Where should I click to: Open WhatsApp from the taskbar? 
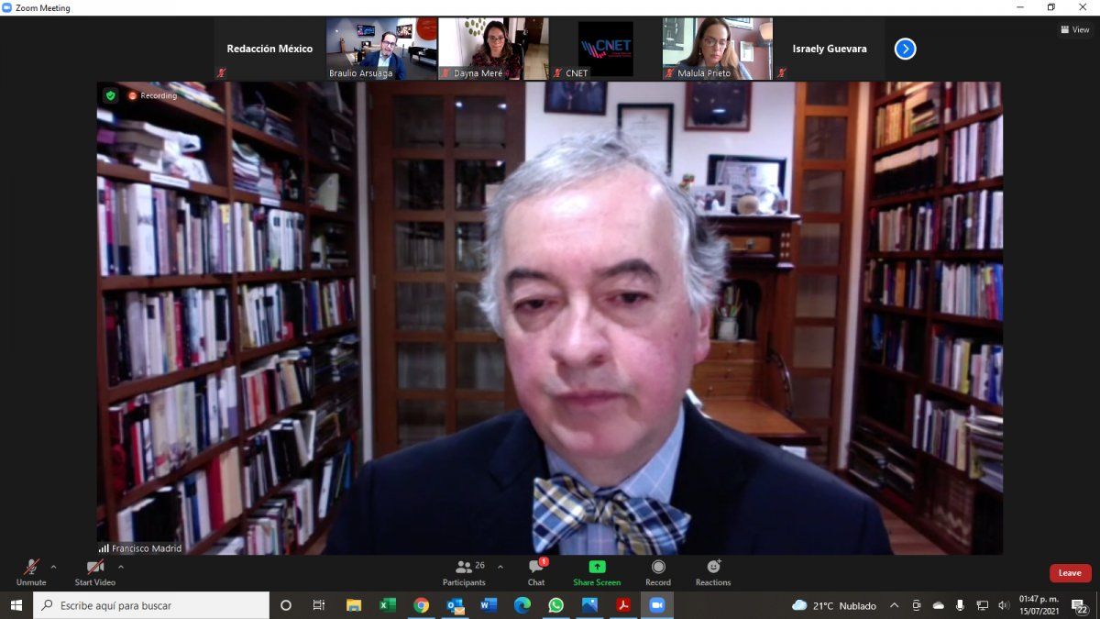tap(555, 605)
